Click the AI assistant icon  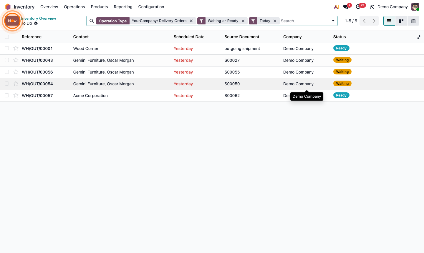(x=337, y=6)
